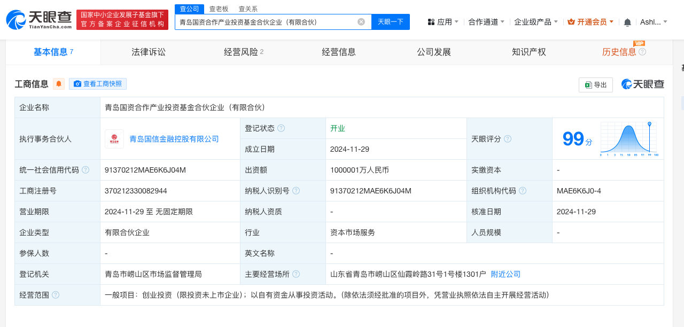Click help icon next to 纳税人识别号
This screenshot has height=327, width=684.
(296, 191)
